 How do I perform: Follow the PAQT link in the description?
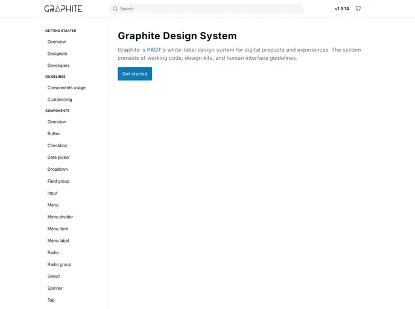coord(154,49)
